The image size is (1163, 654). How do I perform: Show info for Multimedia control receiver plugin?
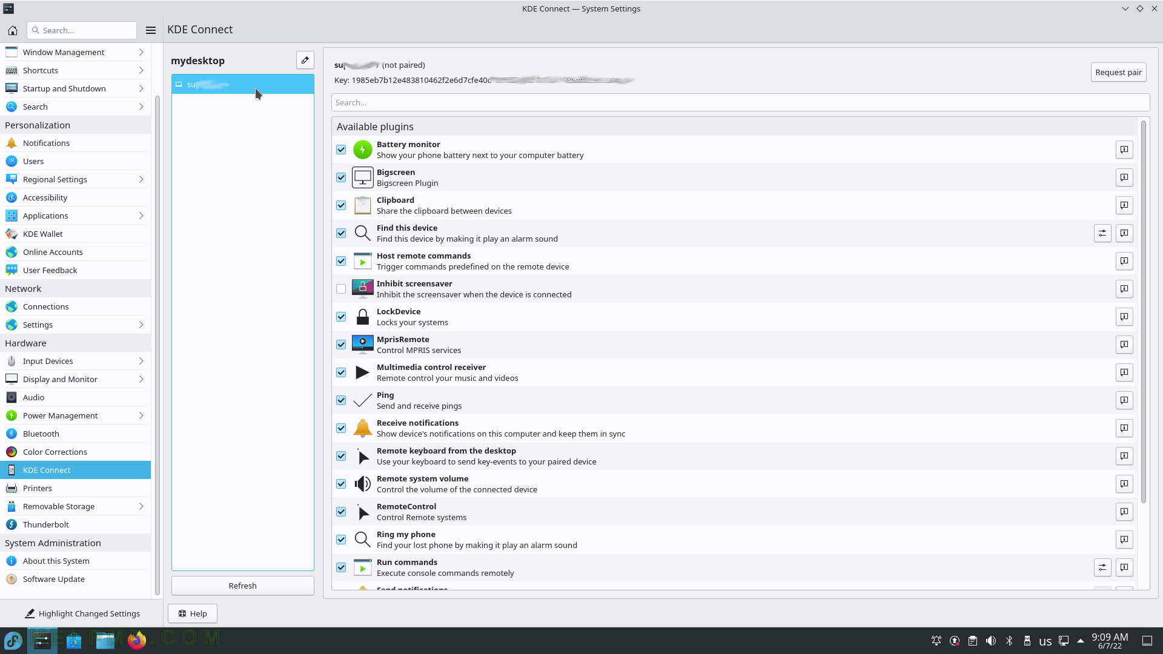tap(1124, 372)
